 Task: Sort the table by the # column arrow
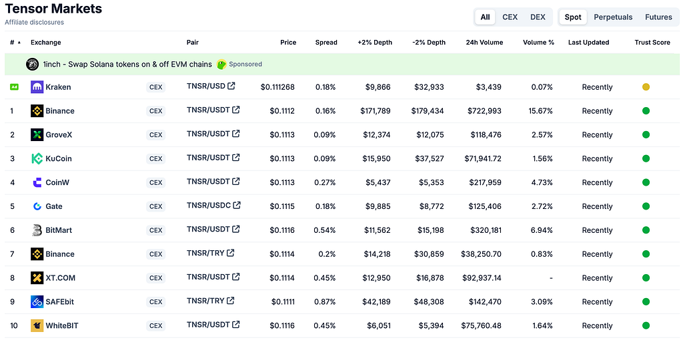(x=19, y=42)
